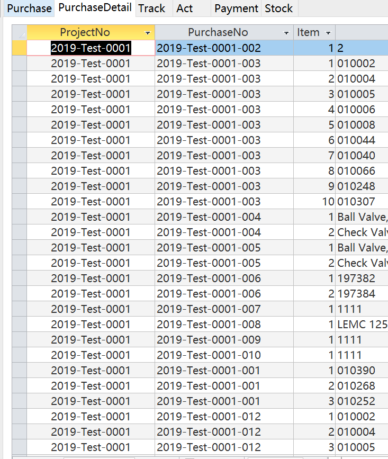The width and height of the screenshot is (388, 459).
Task: Click cell value 010040
Action: pyautogui.click(x=362, y=156)
